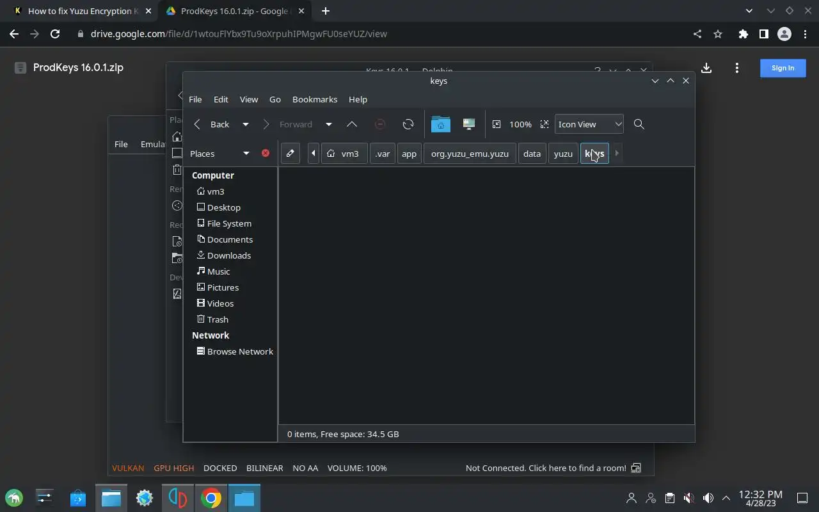The height and width of the screenshot is (512, 819).
Task: Open Chrome profile avatar
Action: tap(784, 34)
